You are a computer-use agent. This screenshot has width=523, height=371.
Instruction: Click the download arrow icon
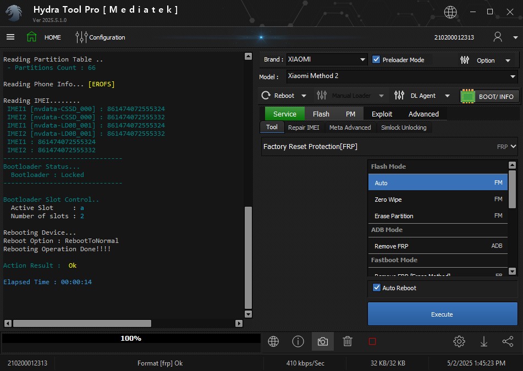pos(483,341)
